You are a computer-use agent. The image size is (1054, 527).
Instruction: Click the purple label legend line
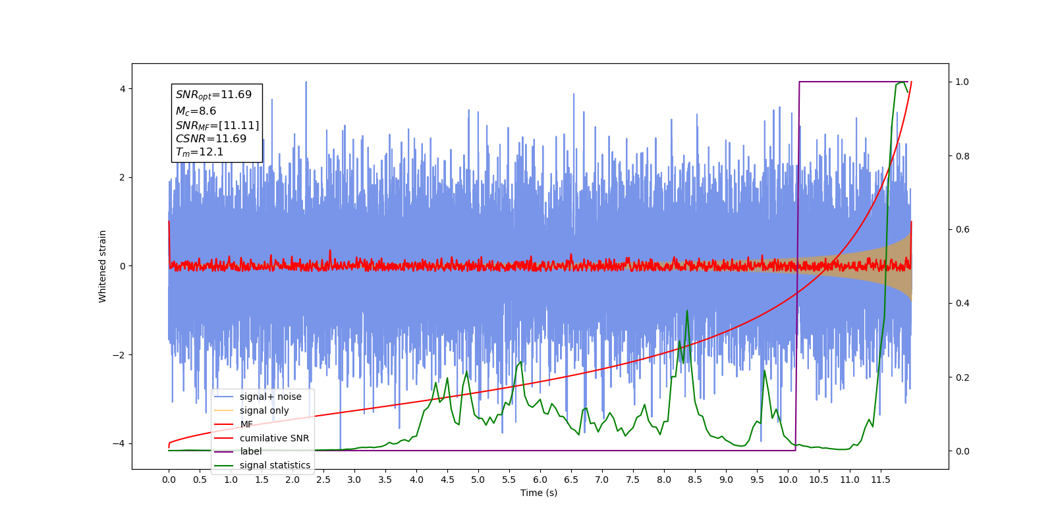(x=224, y=452)
